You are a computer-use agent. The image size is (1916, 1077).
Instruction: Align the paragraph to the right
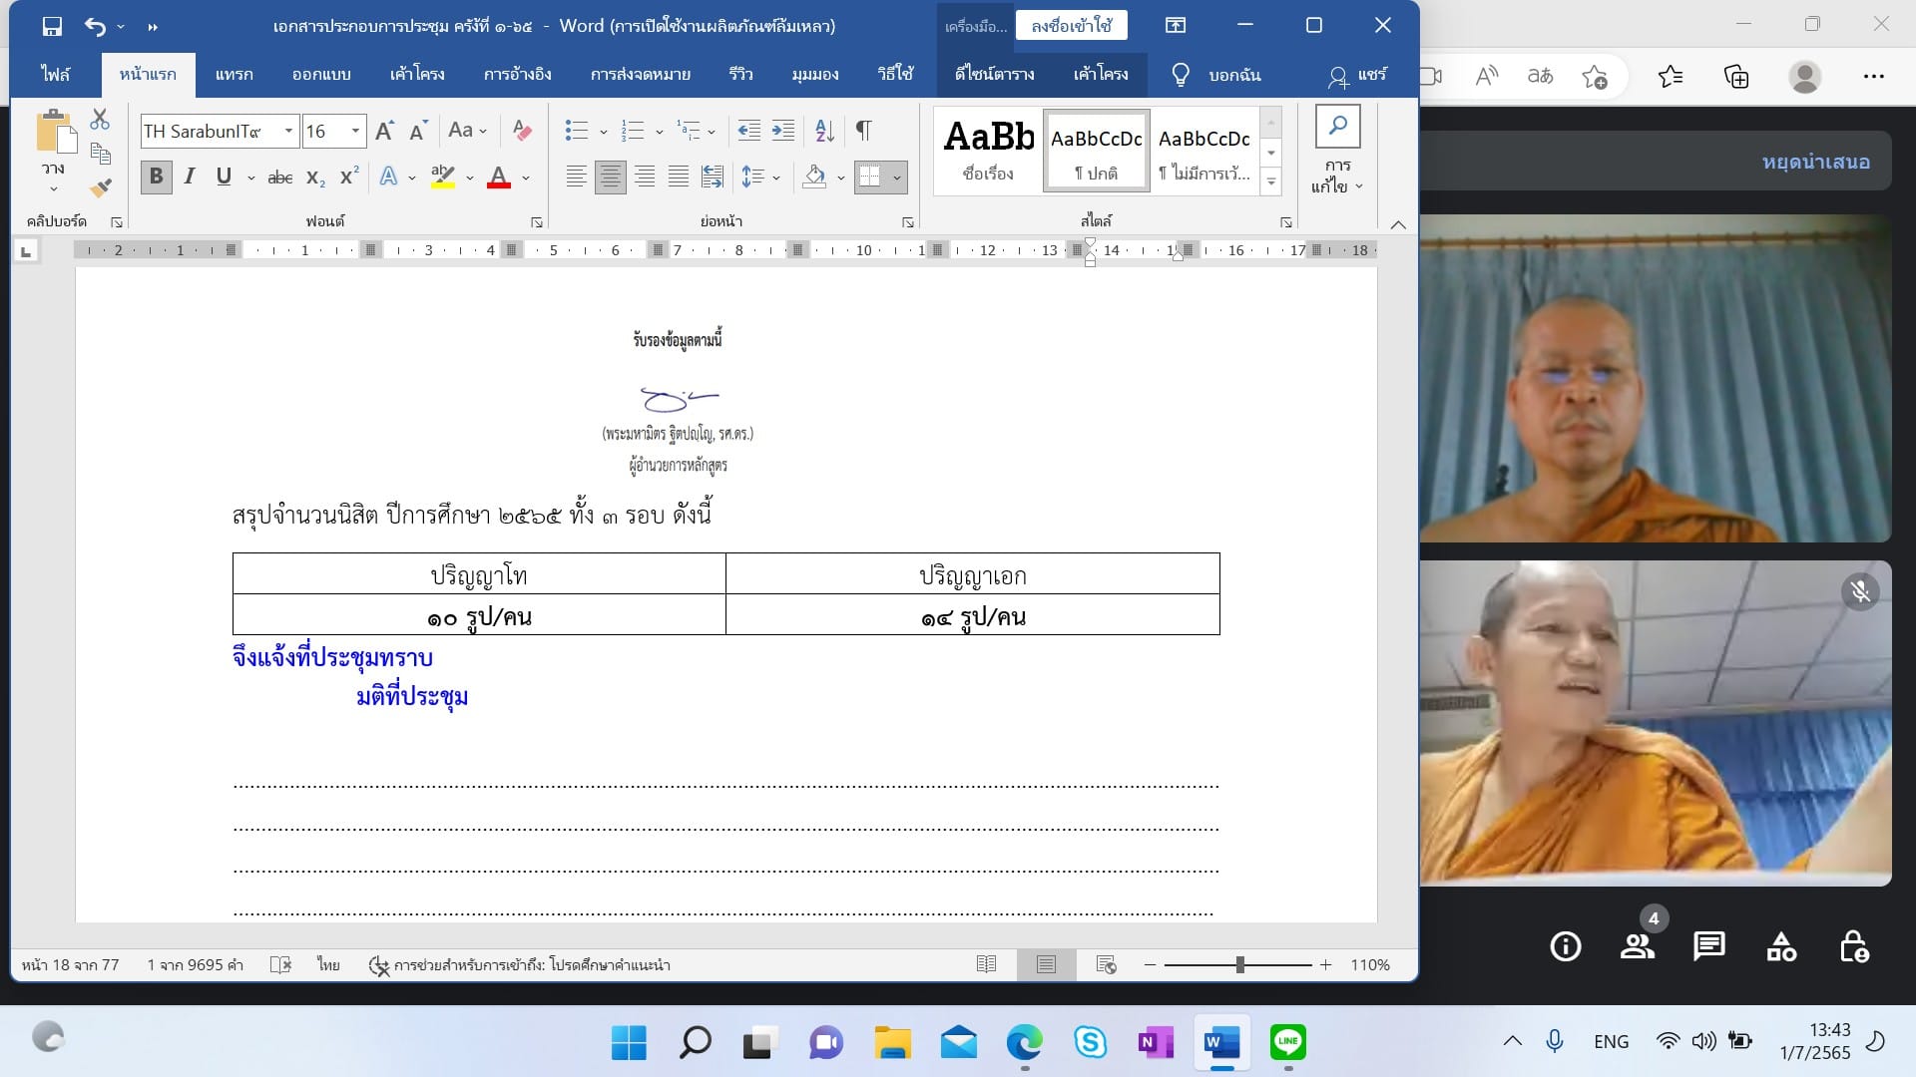click(x=645, y=178)
